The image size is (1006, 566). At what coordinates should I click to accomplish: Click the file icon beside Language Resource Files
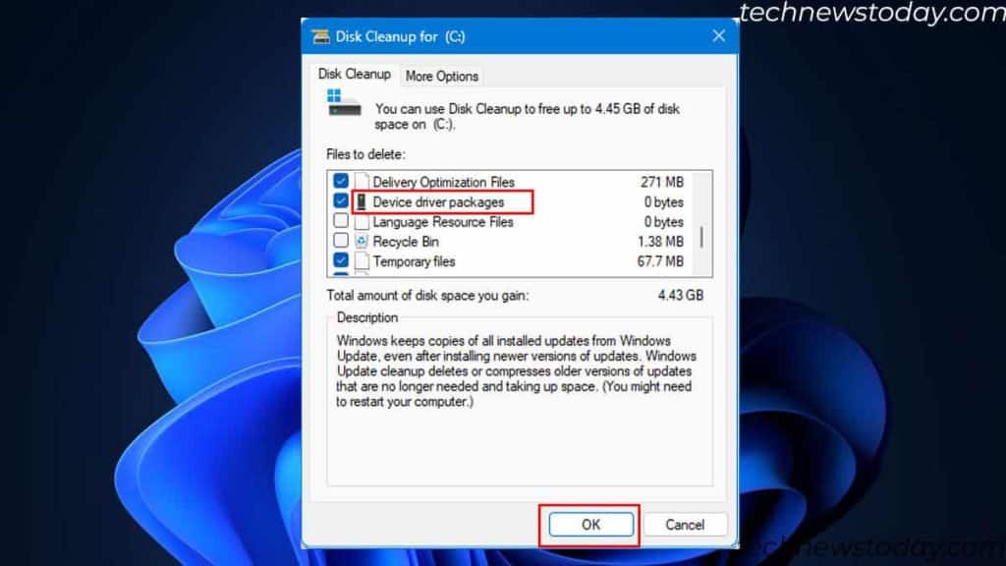click(363, 221)
